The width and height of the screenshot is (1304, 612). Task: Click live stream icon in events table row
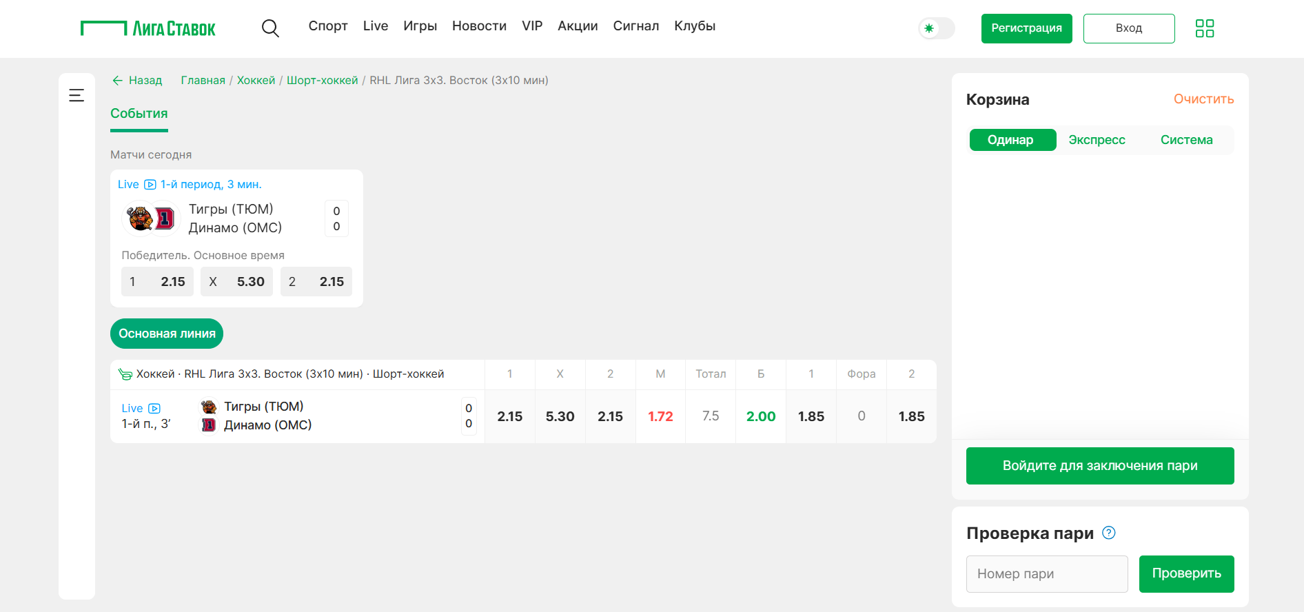pyautogui.click(x=154, y=409)
